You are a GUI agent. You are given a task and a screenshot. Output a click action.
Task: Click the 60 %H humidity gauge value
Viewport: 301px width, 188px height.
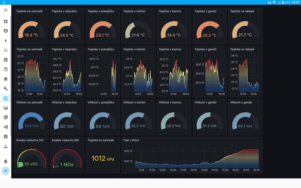(67, 126)
